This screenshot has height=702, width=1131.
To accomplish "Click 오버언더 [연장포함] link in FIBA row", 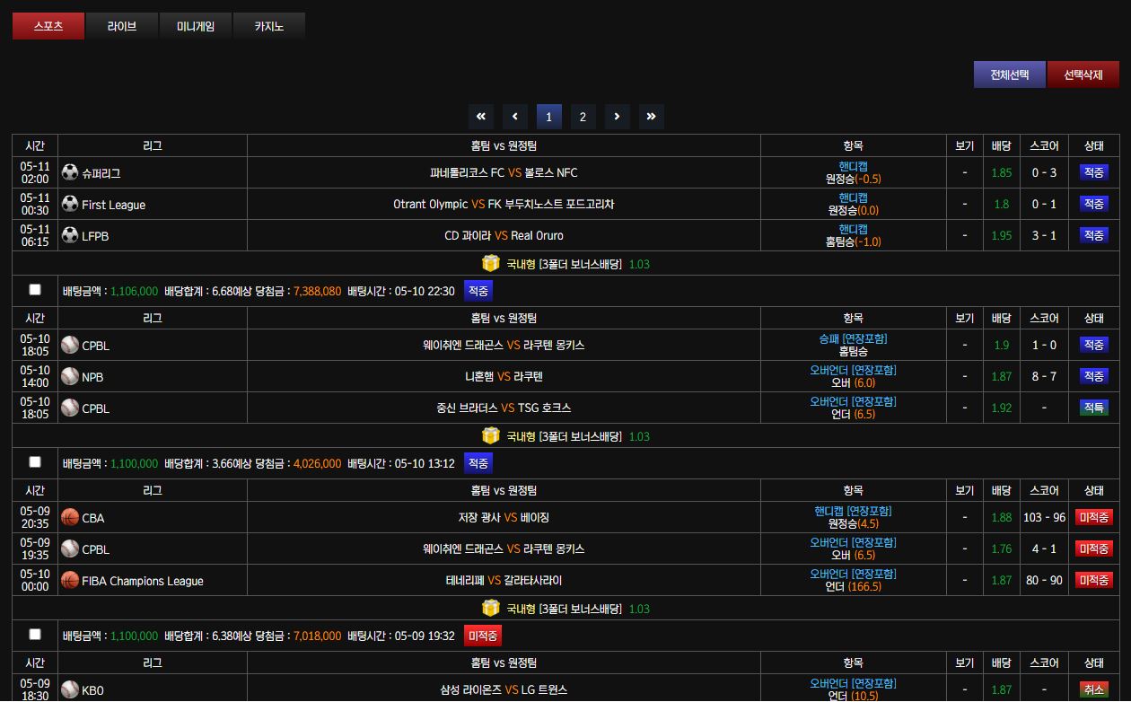I will pyautogui.click(x=853, y=574).
